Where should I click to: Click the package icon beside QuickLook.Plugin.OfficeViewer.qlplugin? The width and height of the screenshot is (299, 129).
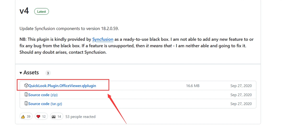coord(26,86)
